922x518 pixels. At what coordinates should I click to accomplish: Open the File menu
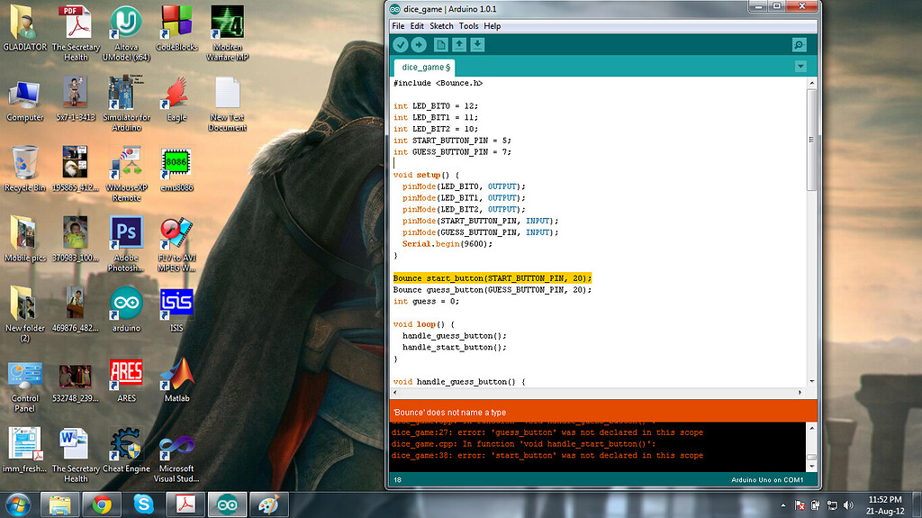pos(398,26)
